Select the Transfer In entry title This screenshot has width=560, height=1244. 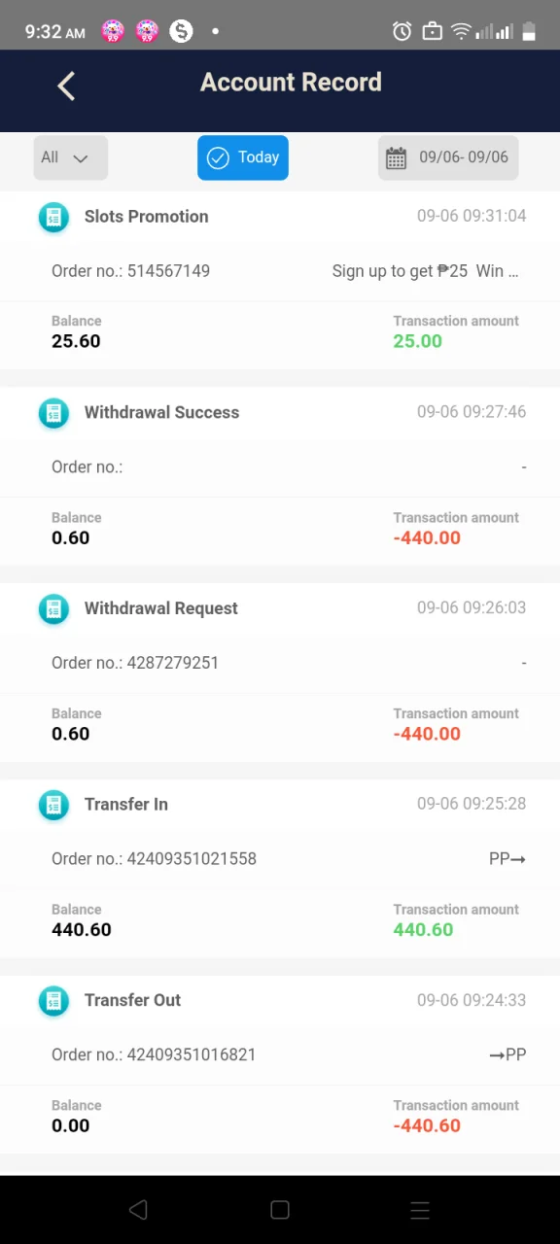click(x=126, y=805)
